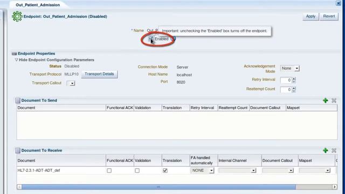The width and height of the screenshot is (345, 194).
Task: Open FA handled automatically NONE dropdown
Action: (203, 170)
